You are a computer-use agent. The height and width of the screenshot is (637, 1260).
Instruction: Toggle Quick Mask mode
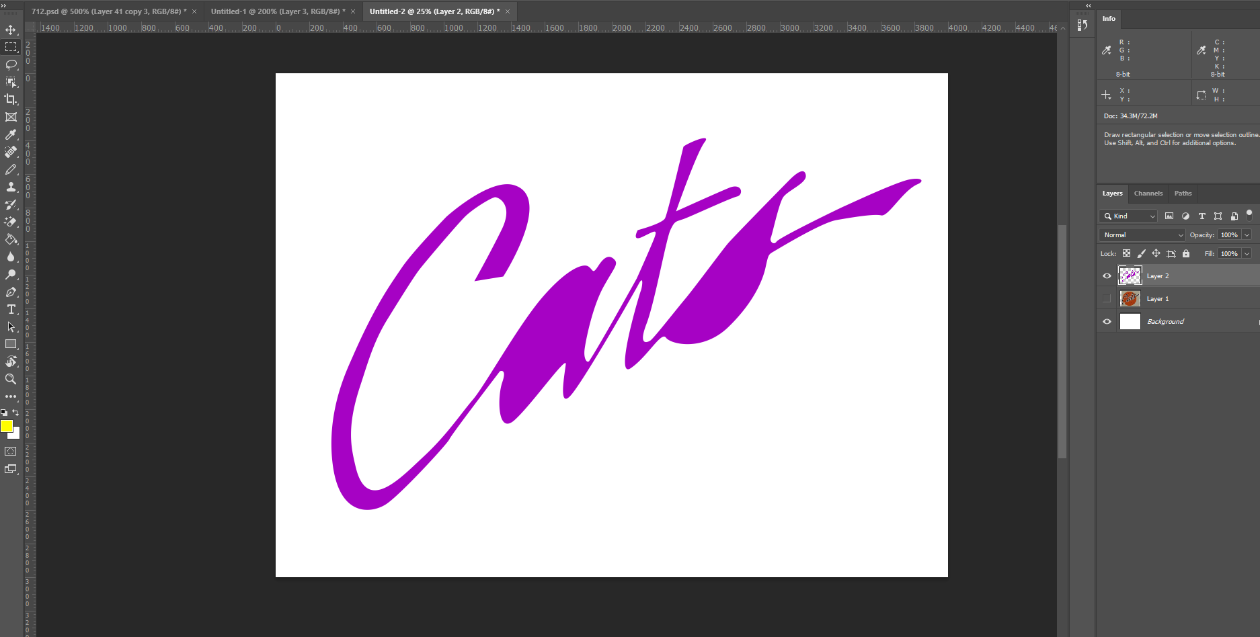(x=11, y=452)
